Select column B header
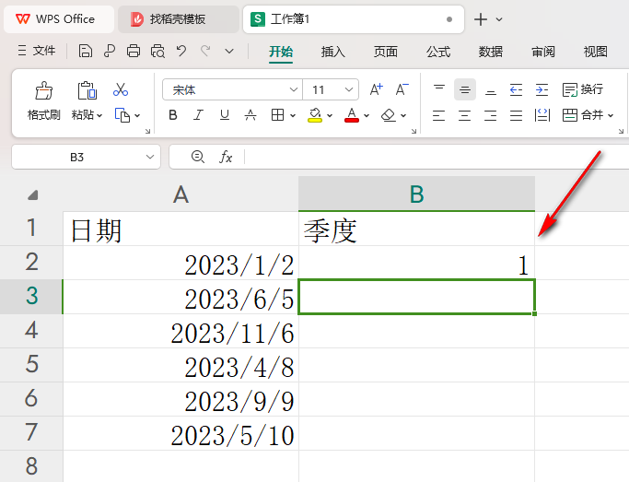 416,194
